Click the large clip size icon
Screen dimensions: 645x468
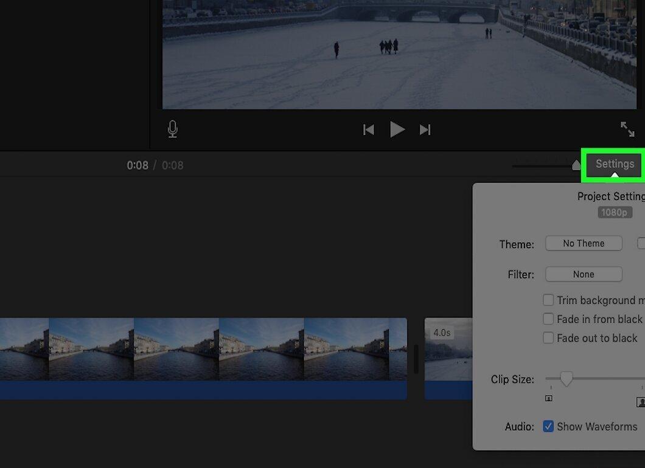point(641,402)
